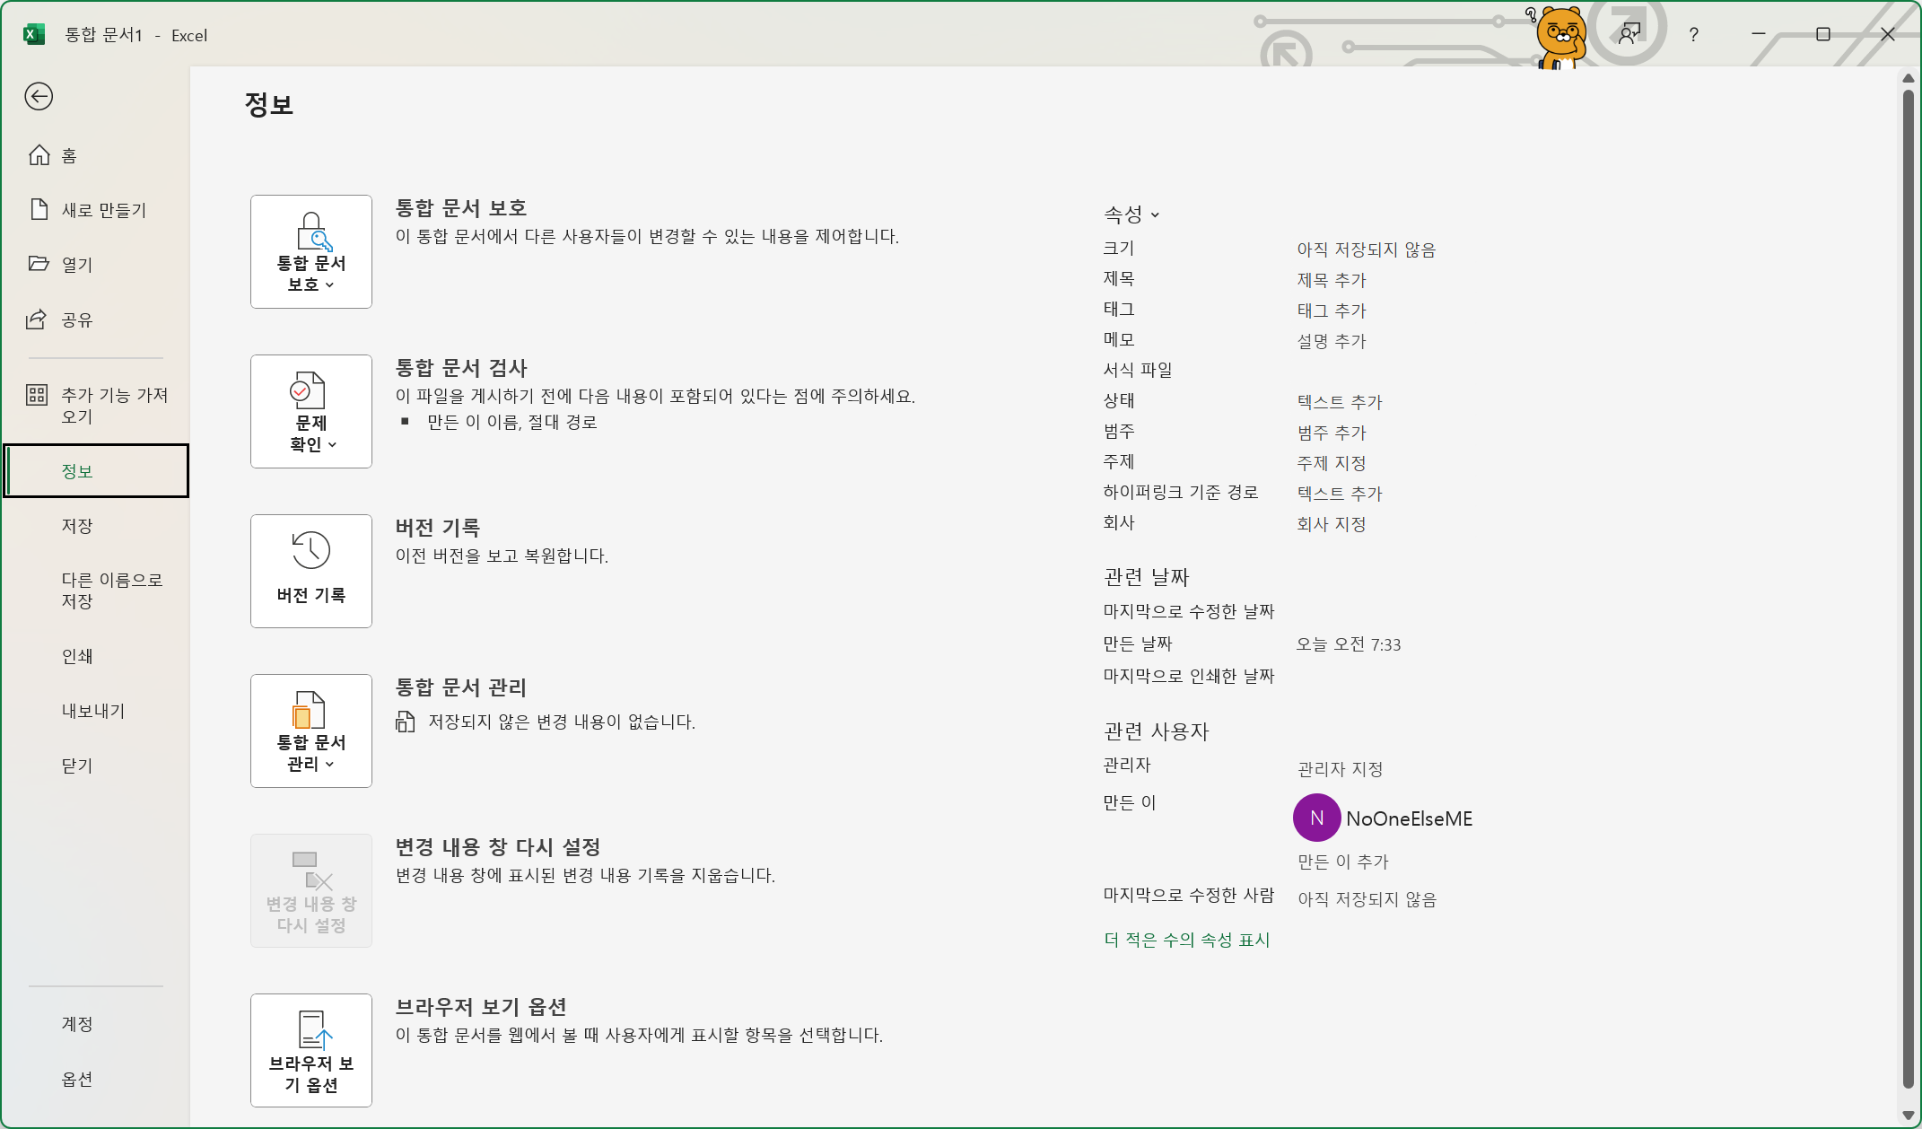This screenshot has height=1129, width=1922.
Task: Click the back arrow icon
Action: [39, 96]
